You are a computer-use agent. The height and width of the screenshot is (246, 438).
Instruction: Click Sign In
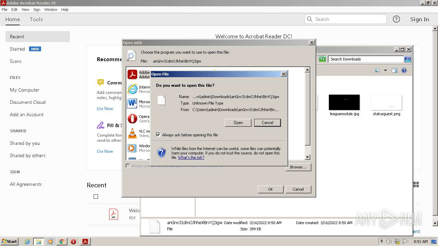click(x=420, y=19)
